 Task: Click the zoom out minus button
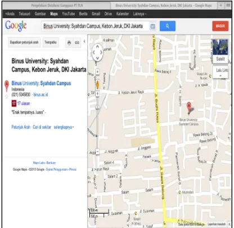click(97, 151)
